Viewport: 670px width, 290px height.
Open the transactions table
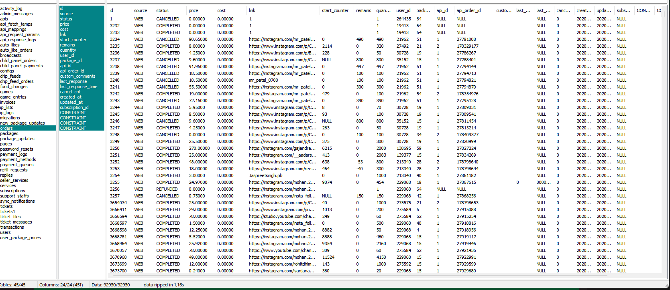12,227
